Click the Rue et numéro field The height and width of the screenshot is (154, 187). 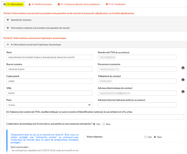pos(49,69)
